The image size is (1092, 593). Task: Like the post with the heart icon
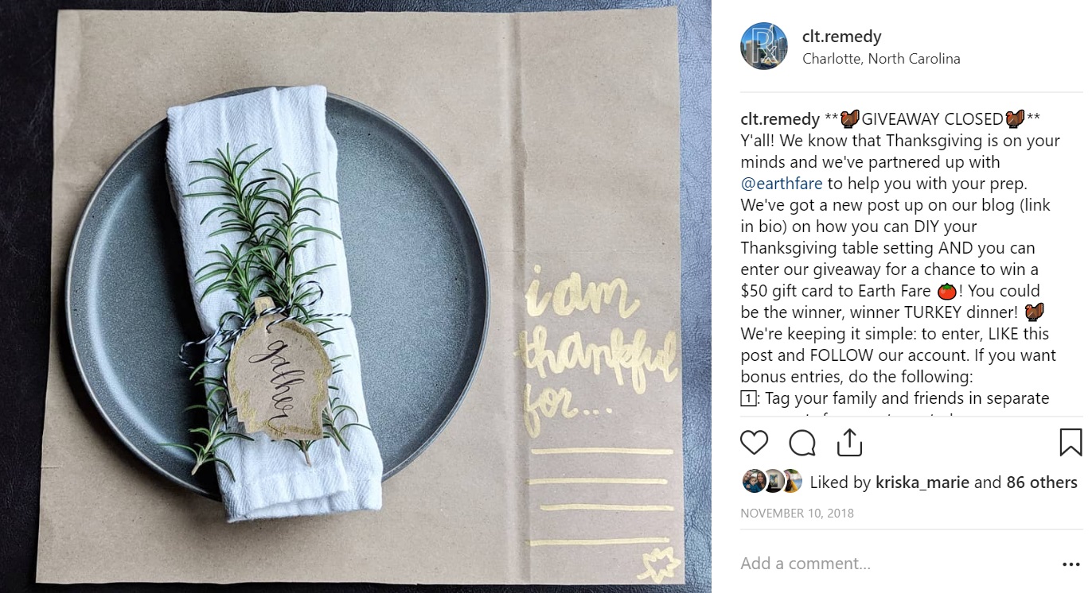(754, 442)
